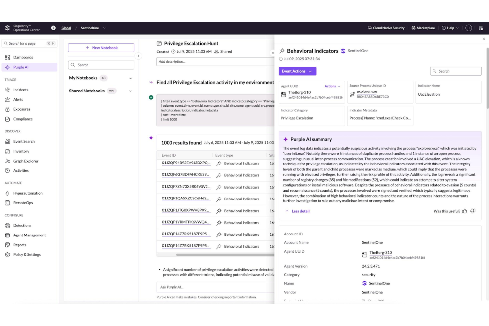
Task: Open the Event Actions dropdown
Action: 297,71
